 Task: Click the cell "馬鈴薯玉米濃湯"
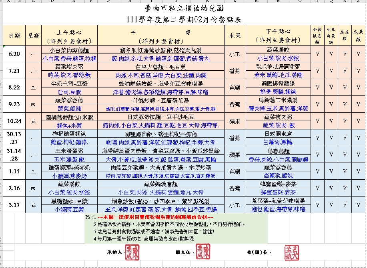[x=278, y=100]
